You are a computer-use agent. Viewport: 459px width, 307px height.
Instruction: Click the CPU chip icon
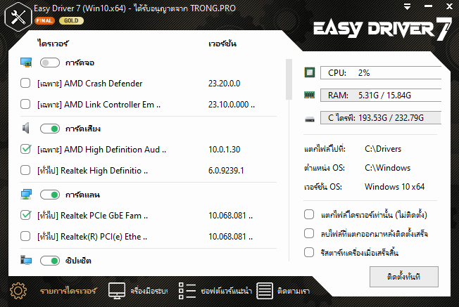pos(310,72)
